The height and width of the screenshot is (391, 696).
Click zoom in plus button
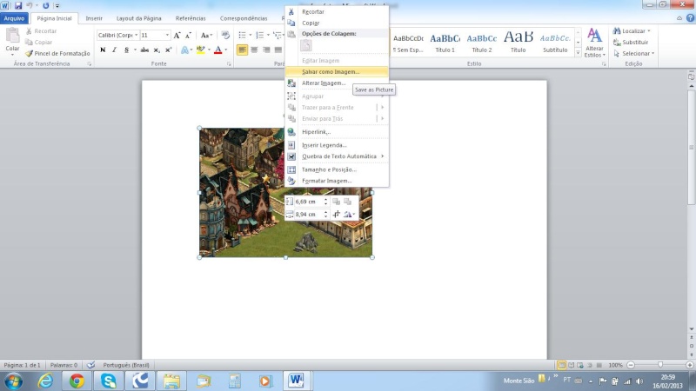click(689, 365)
